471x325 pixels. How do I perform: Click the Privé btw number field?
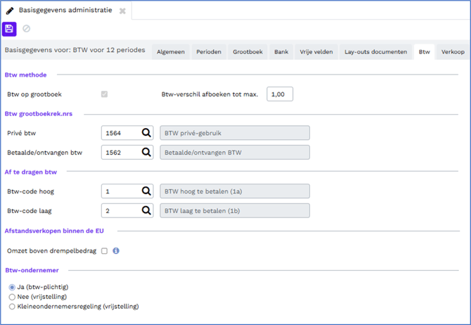tap(121, 133)
